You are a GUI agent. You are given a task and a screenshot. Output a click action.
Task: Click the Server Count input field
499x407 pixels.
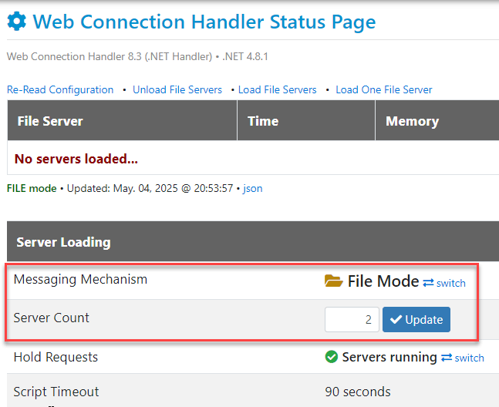pyautogui.click(x=352, y=319)
